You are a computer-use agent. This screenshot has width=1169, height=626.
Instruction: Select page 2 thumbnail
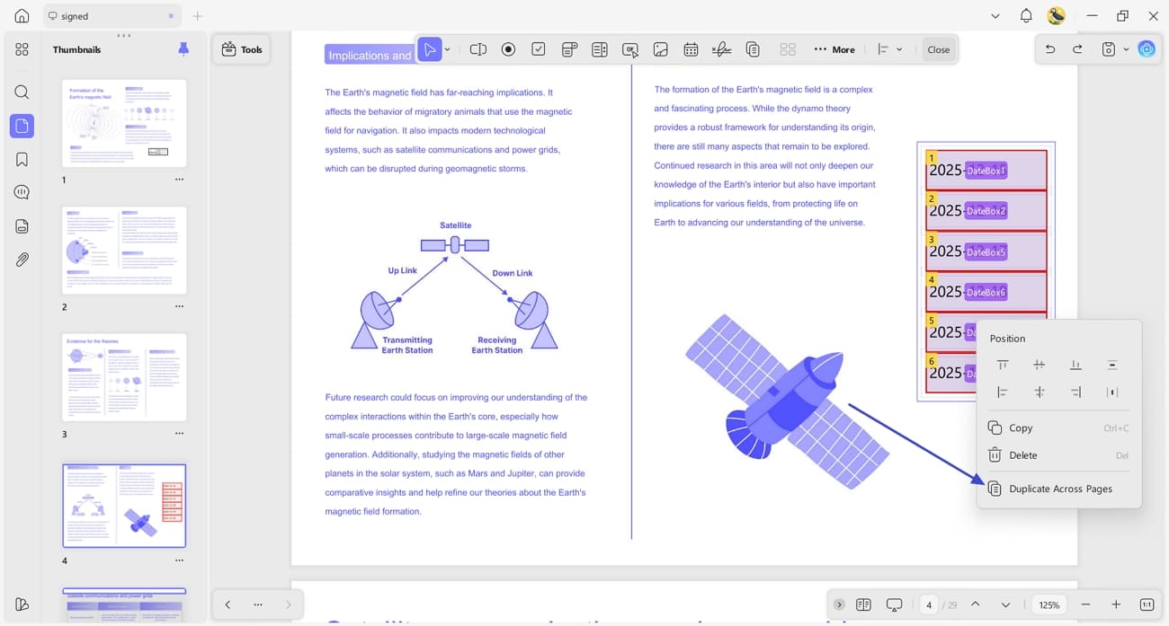(124, 251)
